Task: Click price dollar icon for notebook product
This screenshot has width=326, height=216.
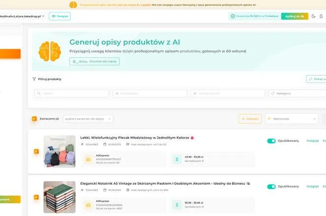Action: click(177, 203)
